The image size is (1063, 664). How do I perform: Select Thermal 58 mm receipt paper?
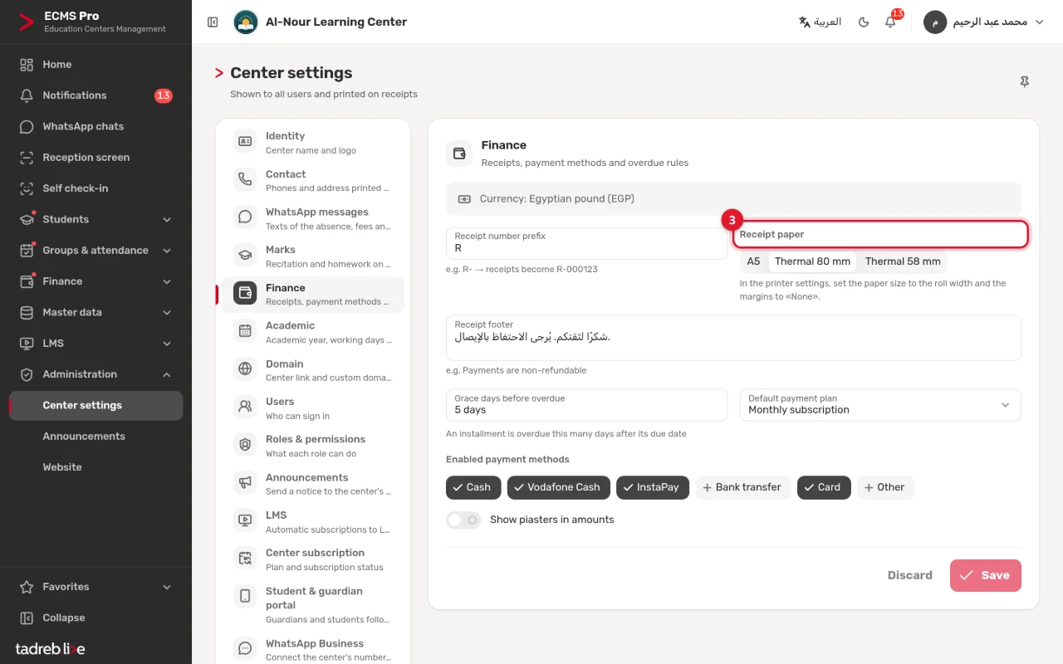tap(903, 261)
